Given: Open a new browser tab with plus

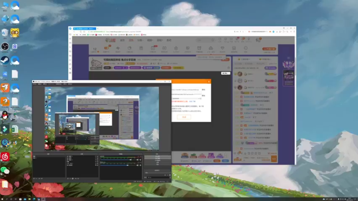Looking at the screenshot, I should click(x=98, y=29).
